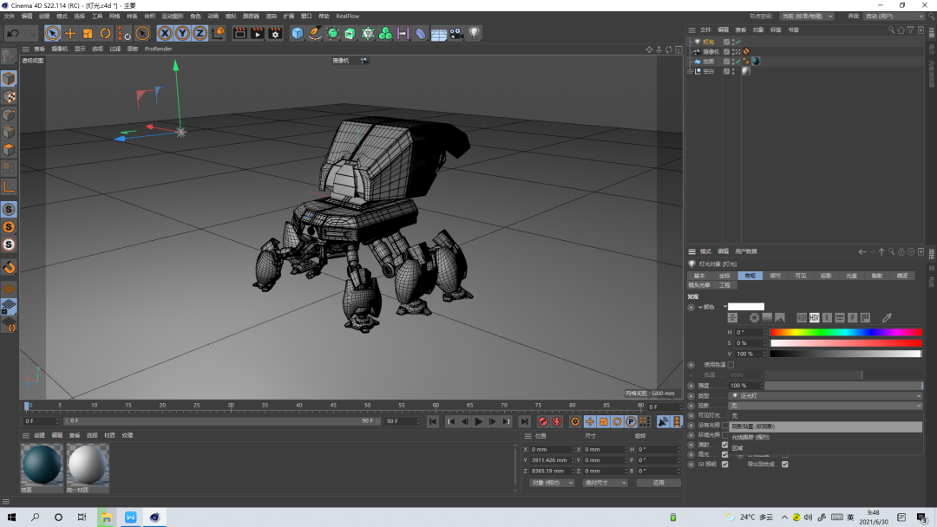Switch to 投影 attribute tab

(x=826, y=276)
